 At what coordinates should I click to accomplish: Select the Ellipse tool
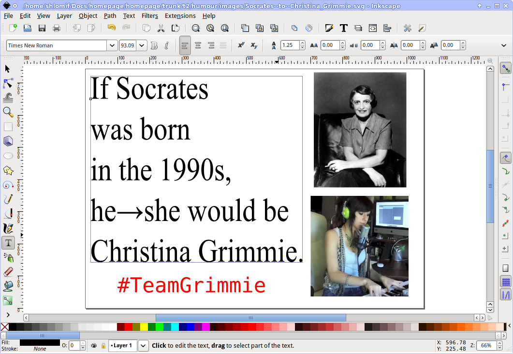[x=8, y=156]
